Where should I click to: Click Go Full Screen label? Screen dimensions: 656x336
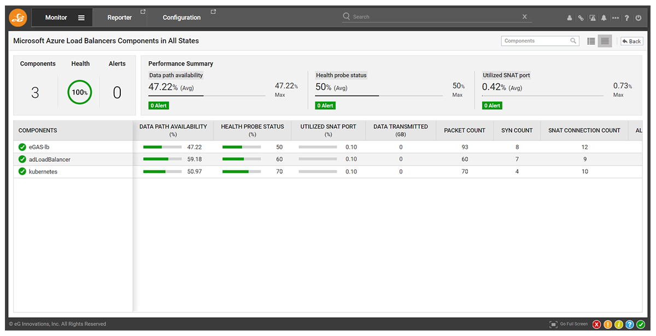click(574, 324)
